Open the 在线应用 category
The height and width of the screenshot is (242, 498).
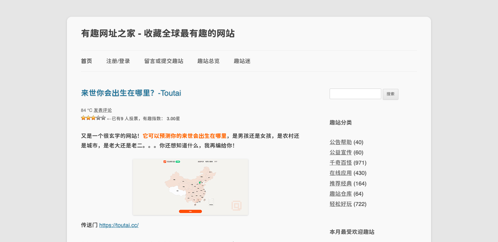coord(341,173)
